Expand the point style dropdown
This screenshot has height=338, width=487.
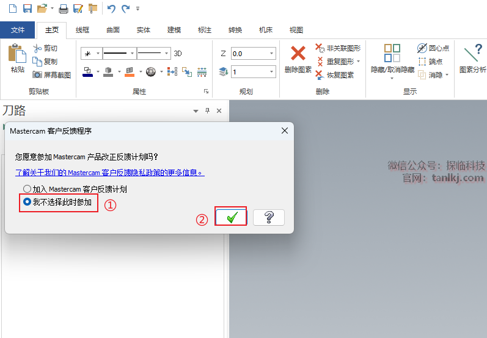(98, 53)
